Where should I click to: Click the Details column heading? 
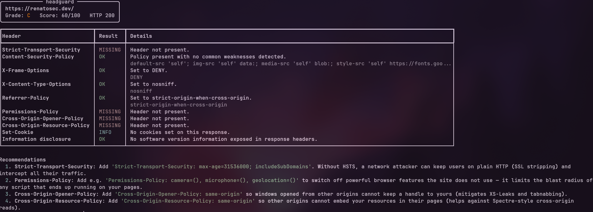click(x=141, y=36)
